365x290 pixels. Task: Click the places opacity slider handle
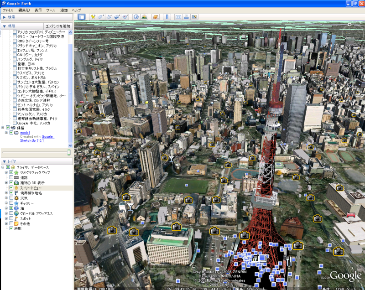point(69,152)
